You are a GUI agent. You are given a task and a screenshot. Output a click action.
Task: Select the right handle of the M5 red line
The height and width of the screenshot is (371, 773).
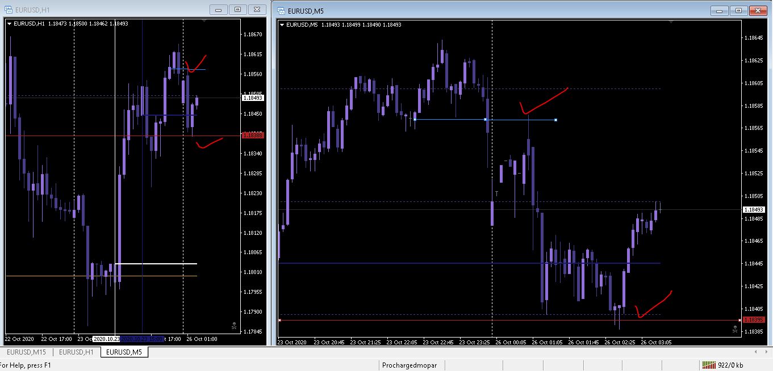pos(739,320)
